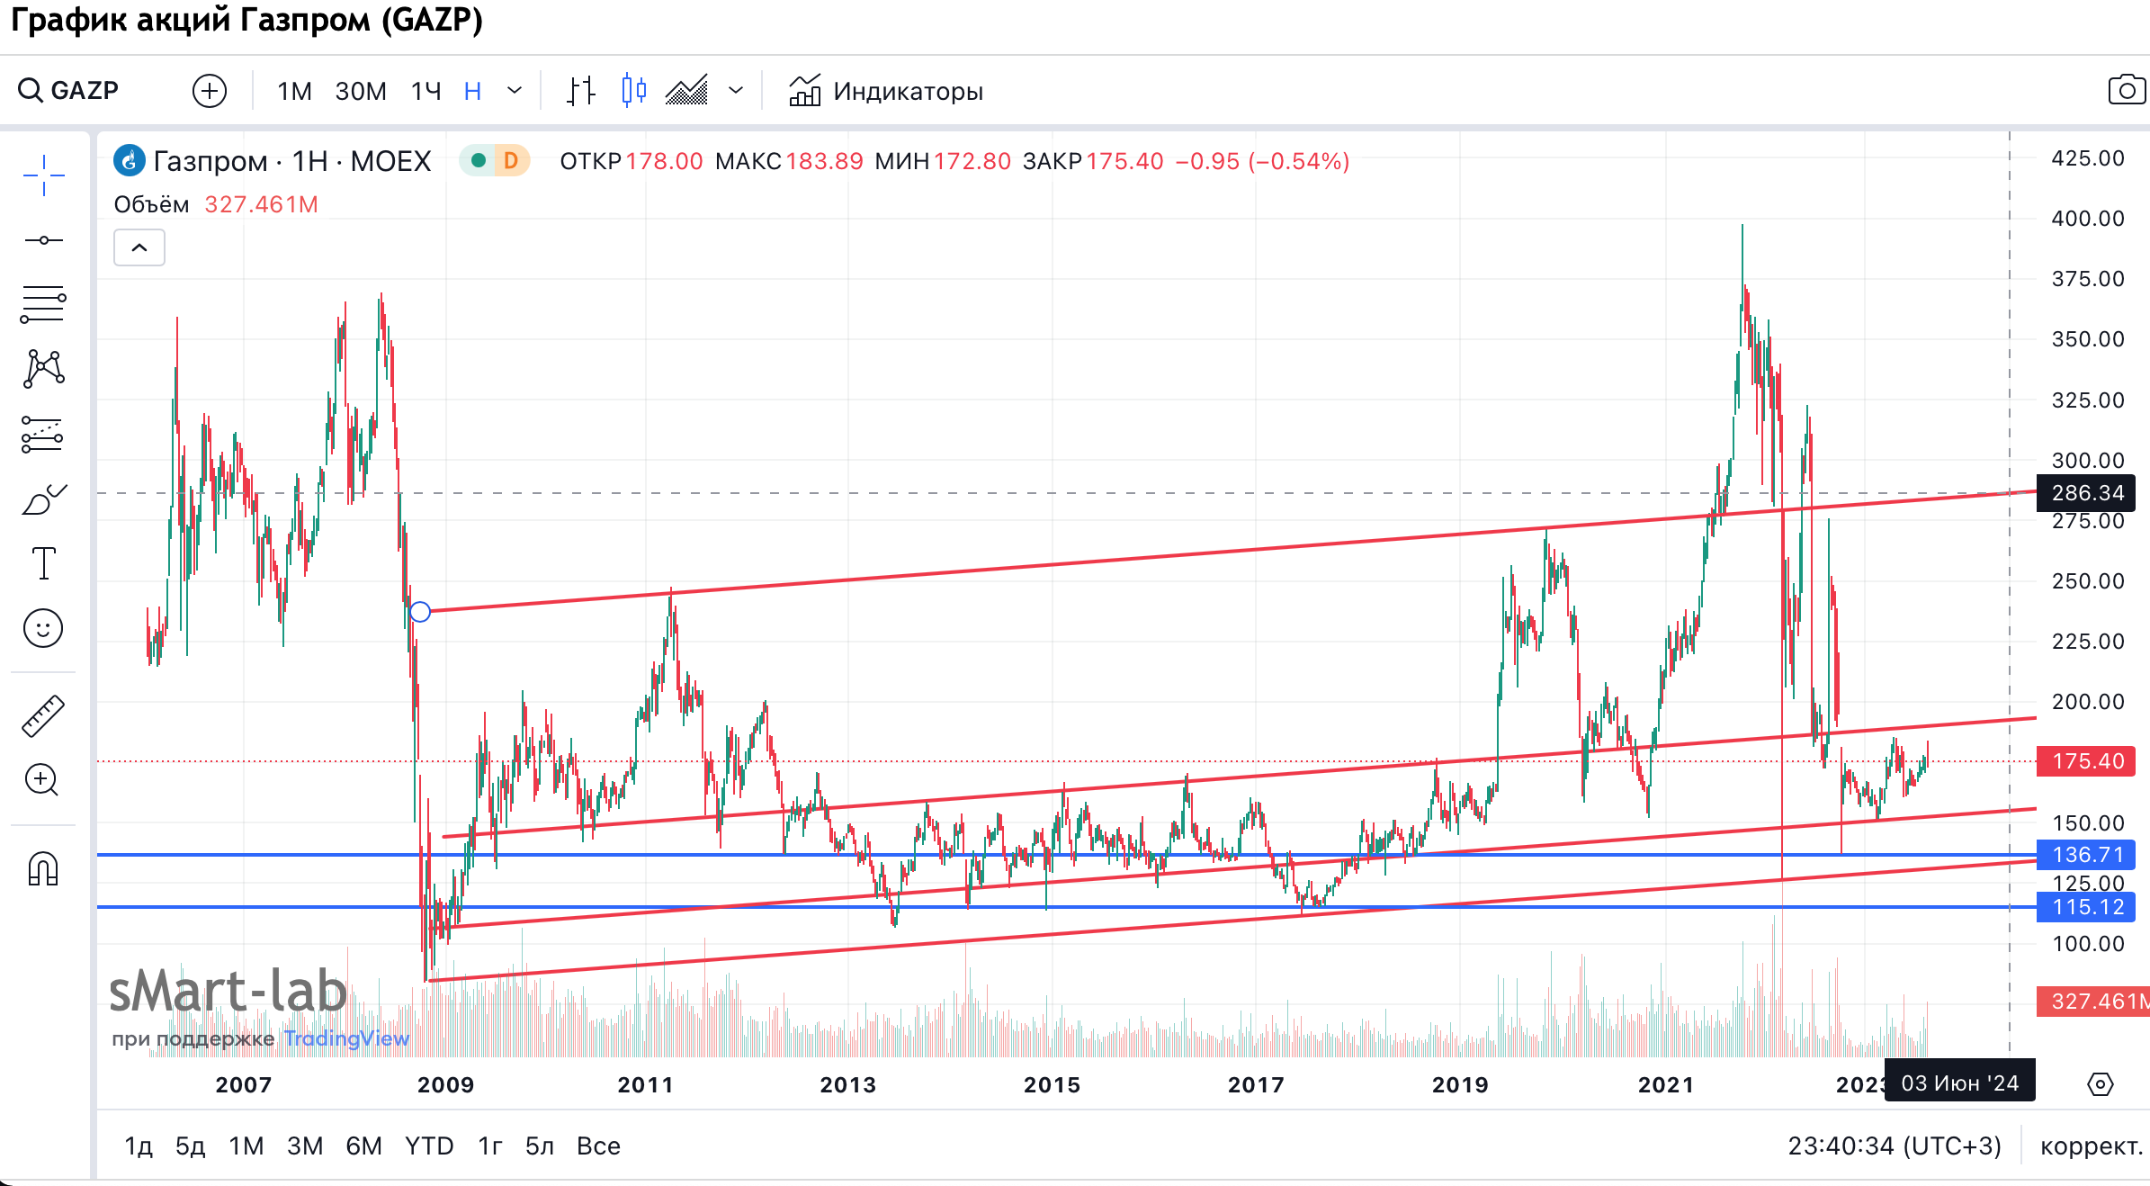Image resolution: width=2150 pixels, height=1186 pixels.
Task: Select the ruler measure tool
Action: pos(43,716)
